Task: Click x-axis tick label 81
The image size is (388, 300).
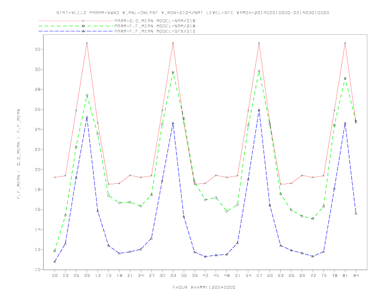Action: (345, 275)
